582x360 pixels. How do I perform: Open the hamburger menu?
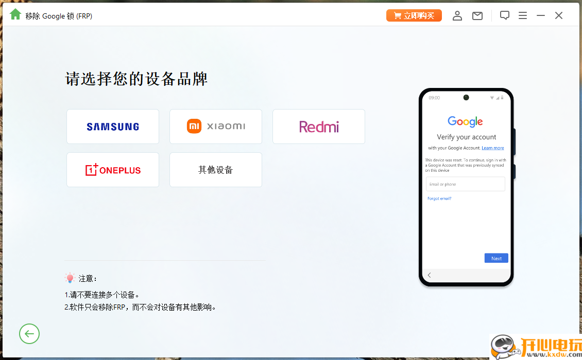[x=523, y=15]
